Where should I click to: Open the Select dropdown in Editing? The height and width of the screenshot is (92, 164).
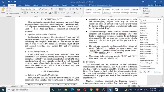click(x=147, y=14)
